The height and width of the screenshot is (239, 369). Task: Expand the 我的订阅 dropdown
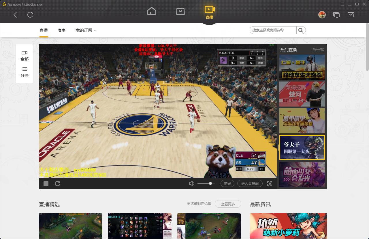[86, 30]
